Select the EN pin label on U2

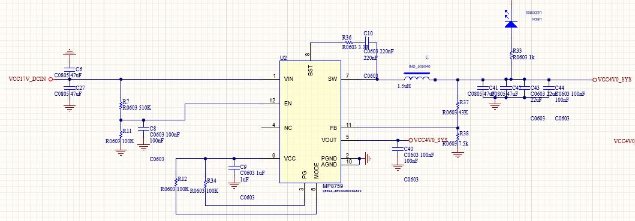[288, 104]
